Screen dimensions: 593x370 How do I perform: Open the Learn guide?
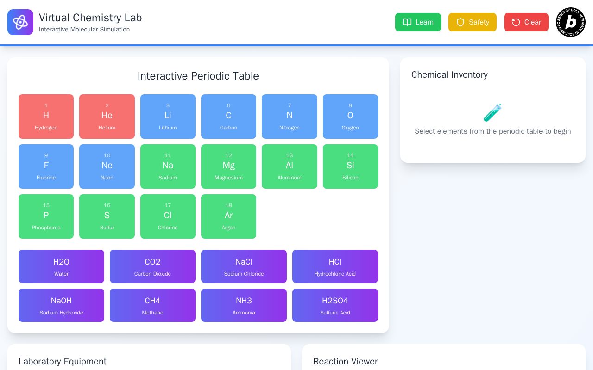(x=418, y=22)
